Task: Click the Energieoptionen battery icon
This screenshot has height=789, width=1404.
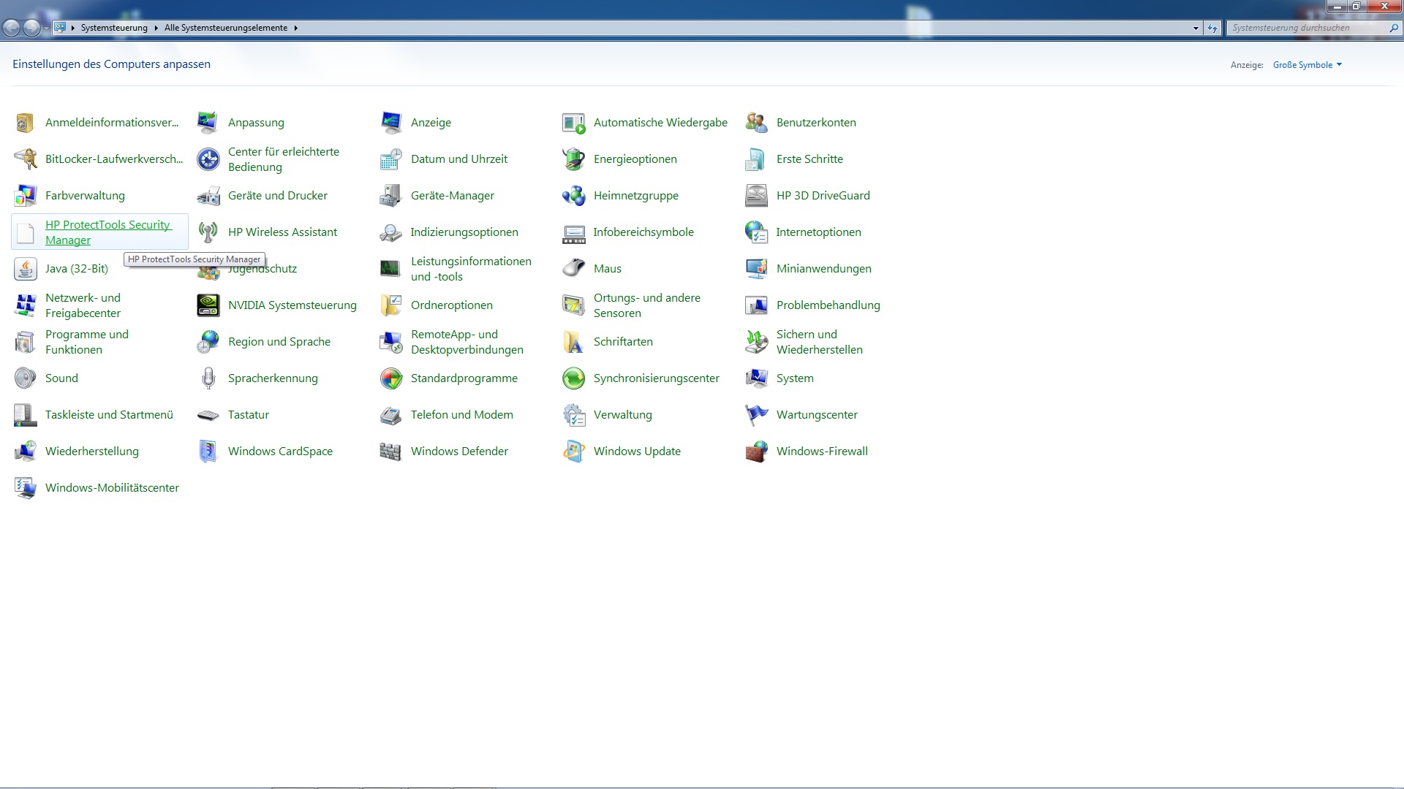Action: pos(573,159)
